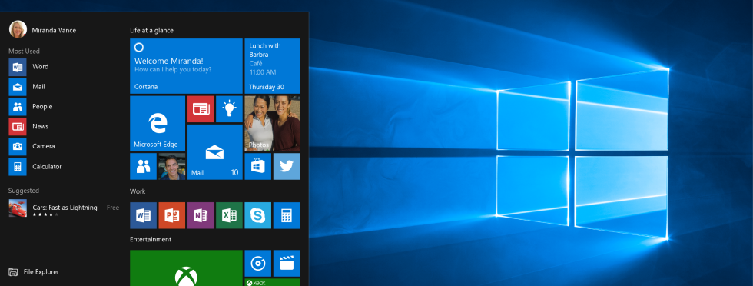Screen dimensions: 753x286
Task: Click the lightbulb Get Started tile
Action: 229,108
